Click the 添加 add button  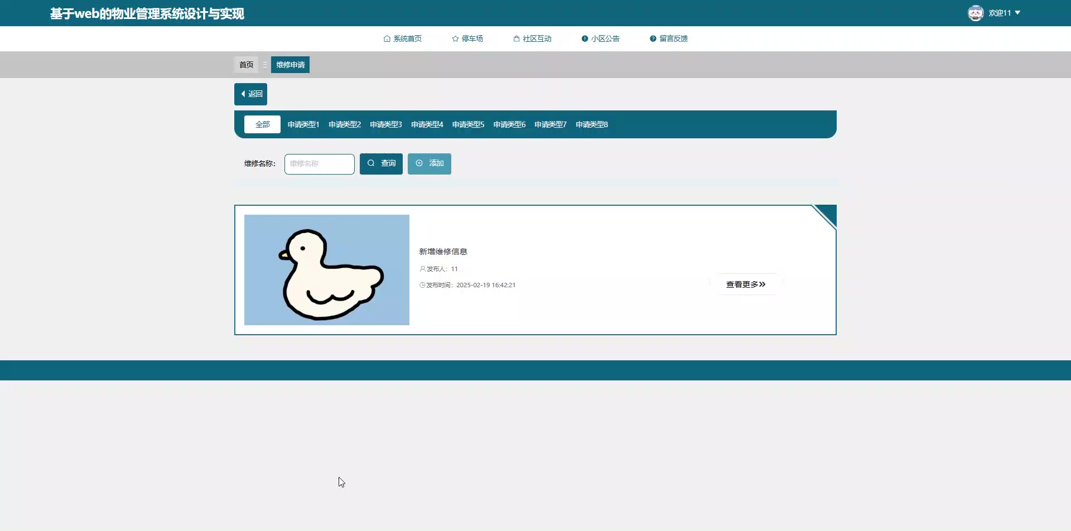click(430, 164)
